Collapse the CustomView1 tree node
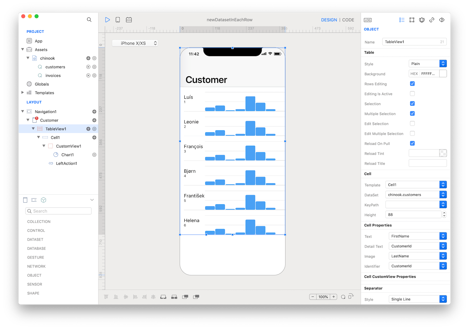This screenshot has height=329, width=469. (x=44, y=146)
